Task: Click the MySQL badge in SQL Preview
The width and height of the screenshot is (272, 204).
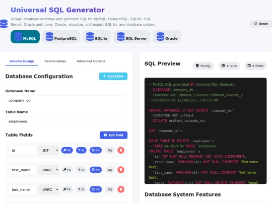Action: tap(203, 66)
